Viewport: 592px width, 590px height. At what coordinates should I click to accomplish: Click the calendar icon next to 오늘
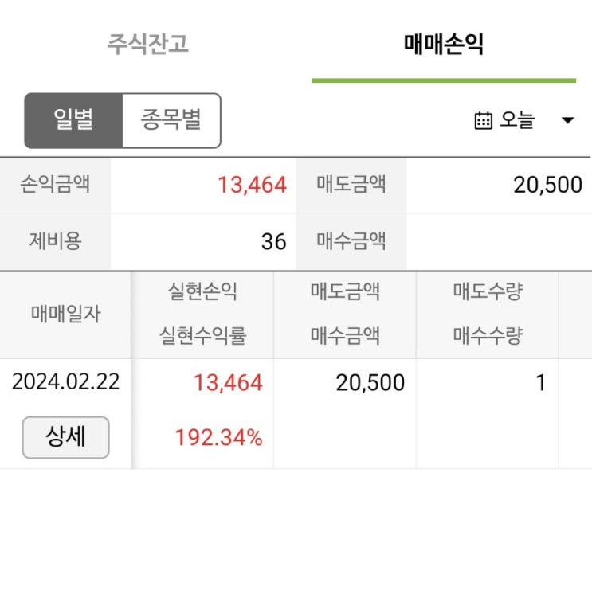coord(483,121)
